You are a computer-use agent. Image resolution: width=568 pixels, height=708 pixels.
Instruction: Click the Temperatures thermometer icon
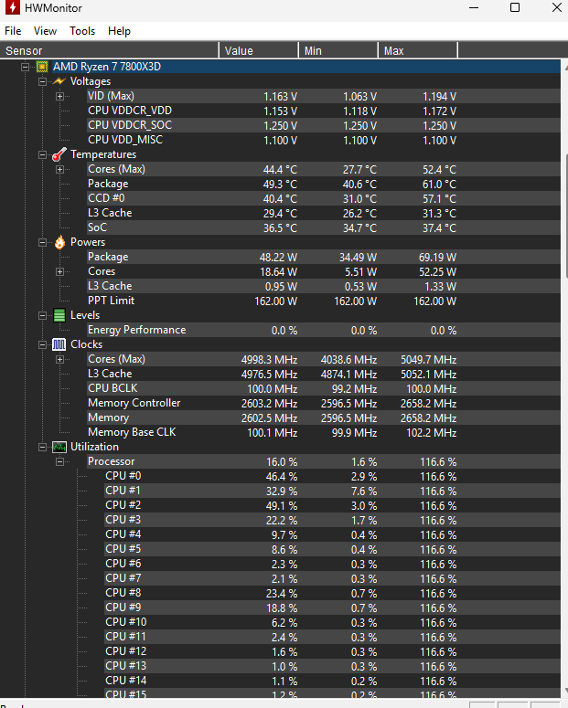click(59, 154)
